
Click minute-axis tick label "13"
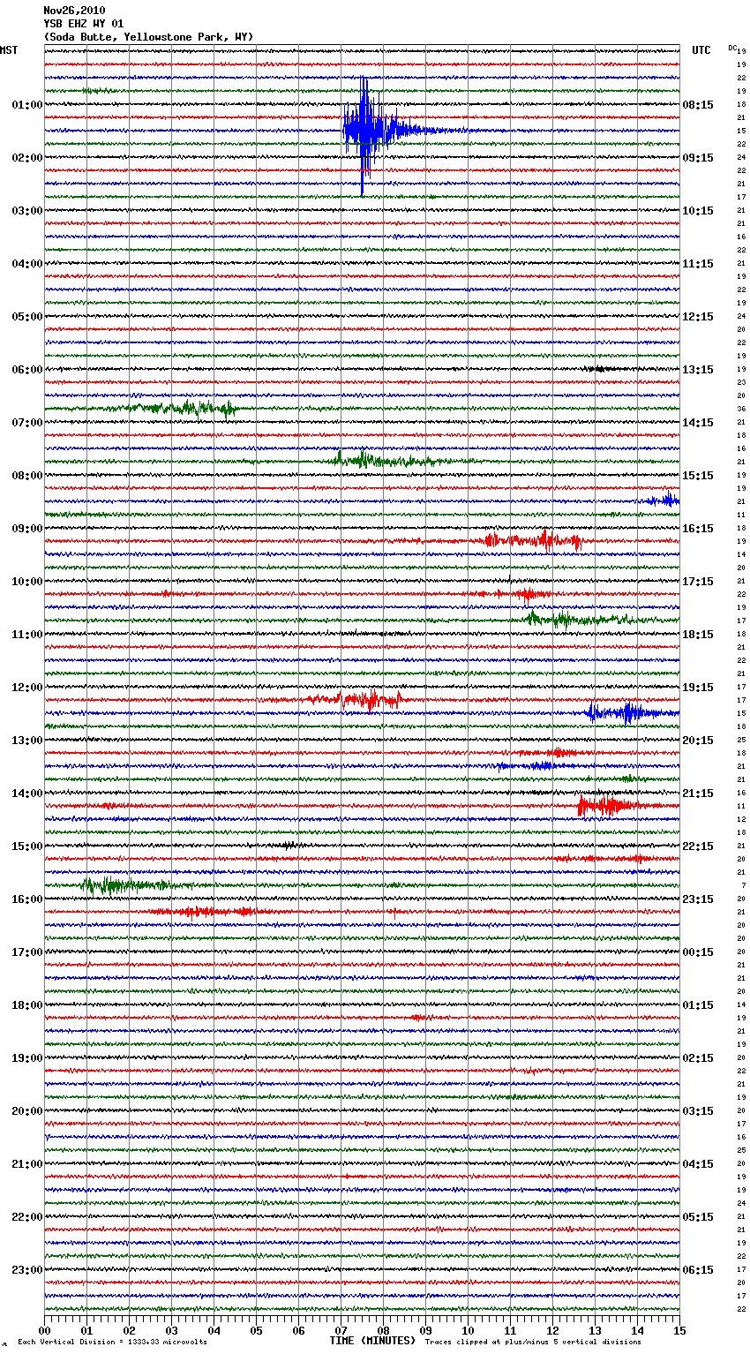[596, 1330]
